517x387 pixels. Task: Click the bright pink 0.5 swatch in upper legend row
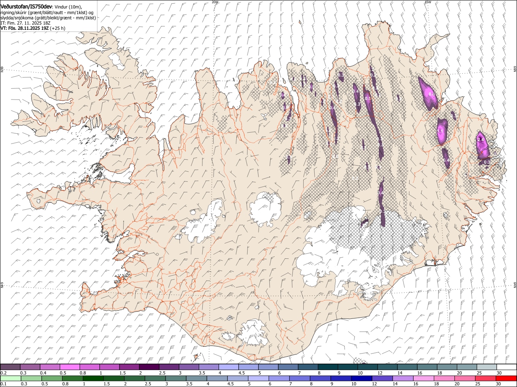pos(69,367)
